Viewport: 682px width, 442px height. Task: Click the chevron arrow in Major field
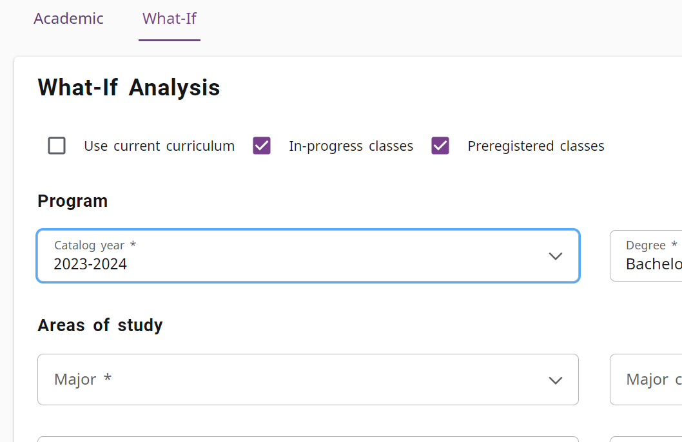click(555, 380)
